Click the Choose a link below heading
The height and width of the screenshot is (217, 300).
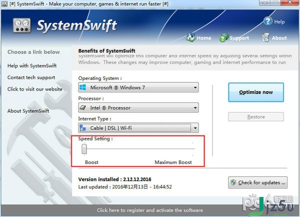coord(33,52)
